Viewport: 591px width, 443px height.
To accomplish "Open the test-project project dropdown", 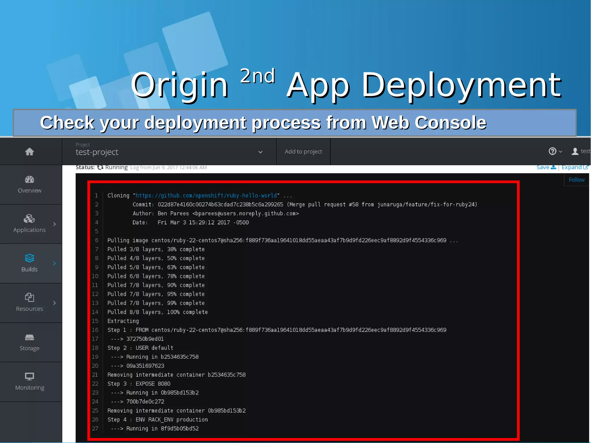I will [169, 152].
